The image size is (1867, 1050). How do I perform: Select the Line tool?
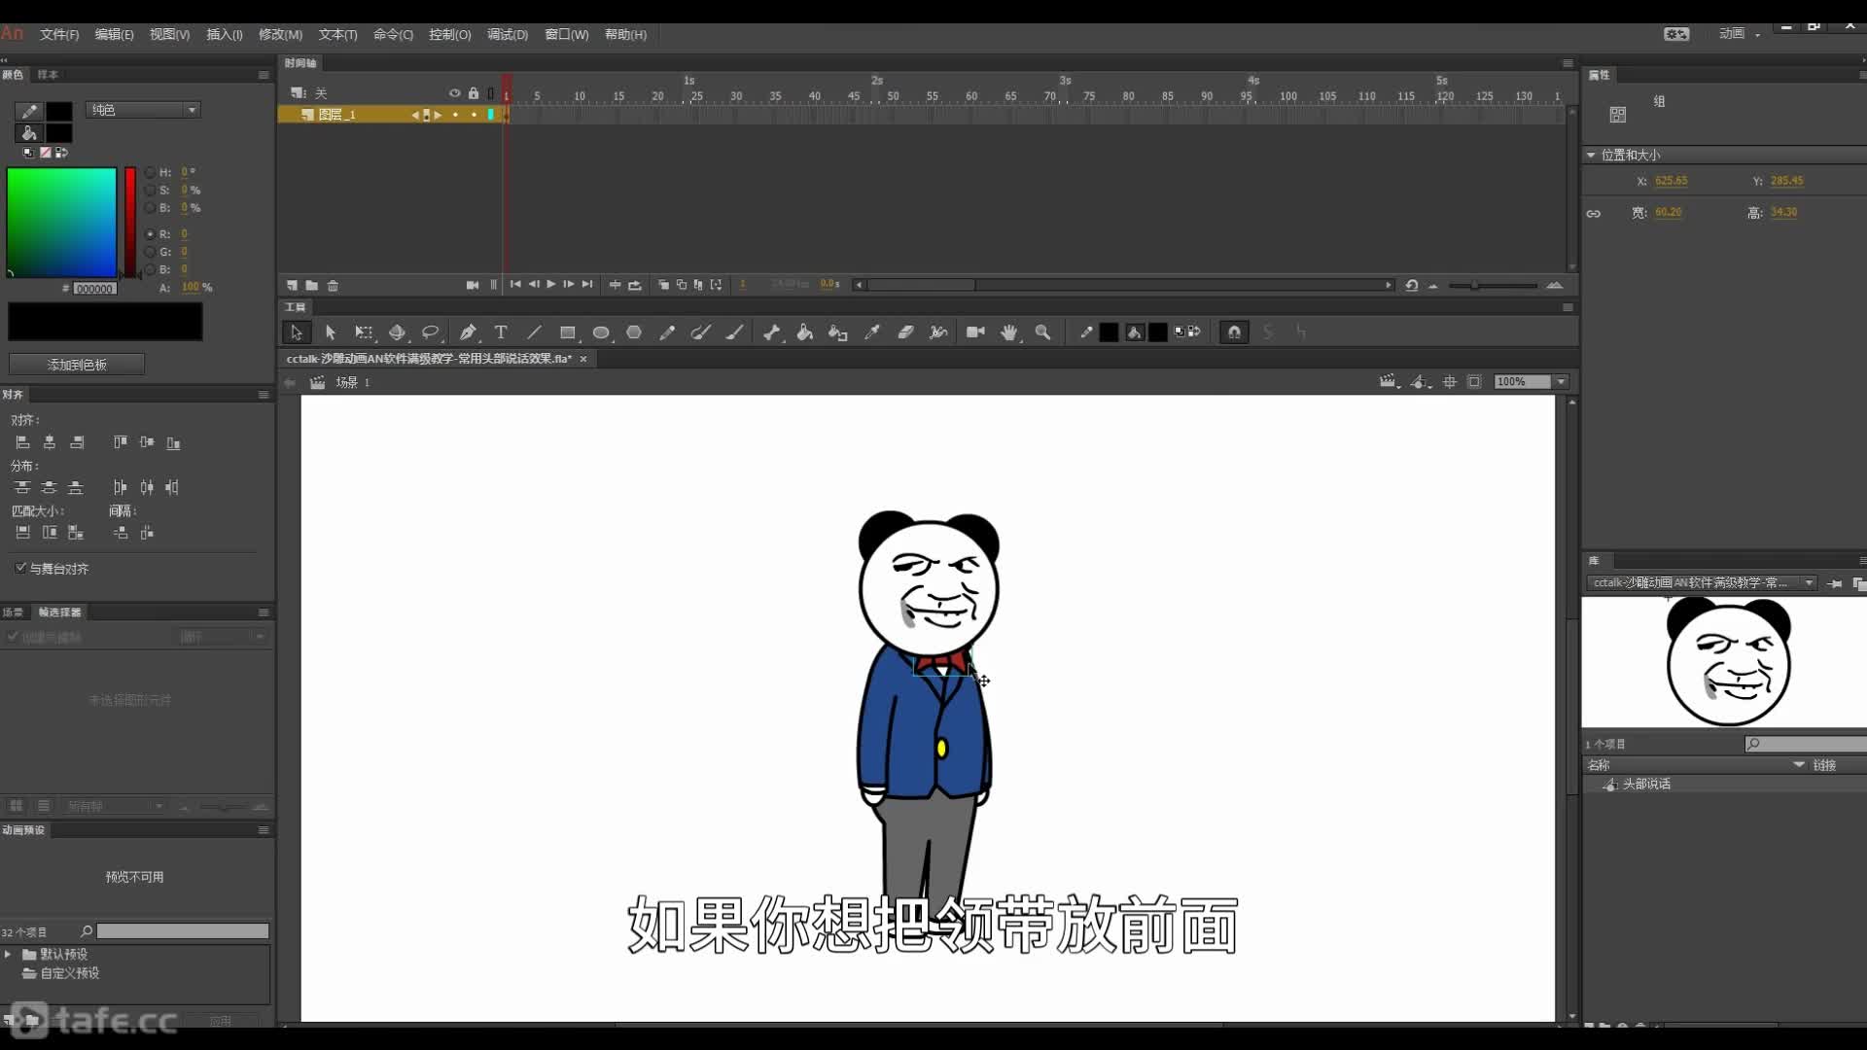point(534,332)
